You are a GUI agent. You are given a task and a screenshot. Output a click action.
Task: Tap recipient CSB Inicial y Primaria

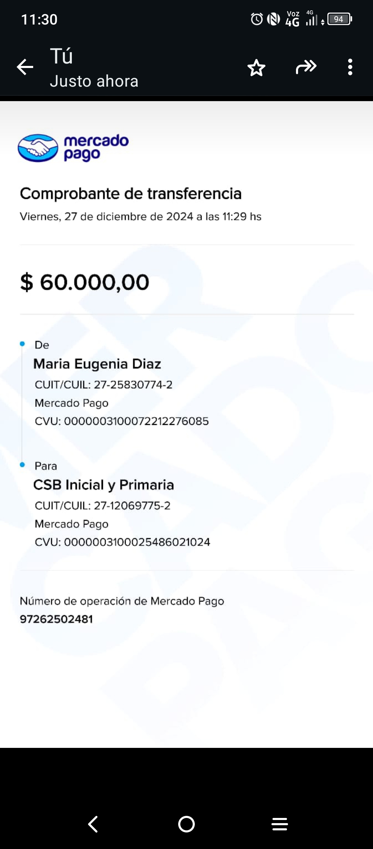[103, 485]
